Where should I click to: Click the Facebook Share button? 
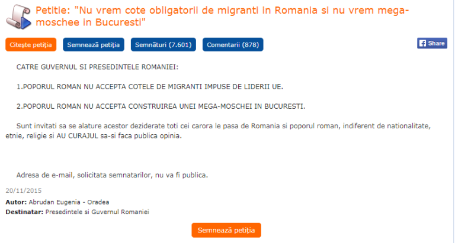tap(432, 43)
